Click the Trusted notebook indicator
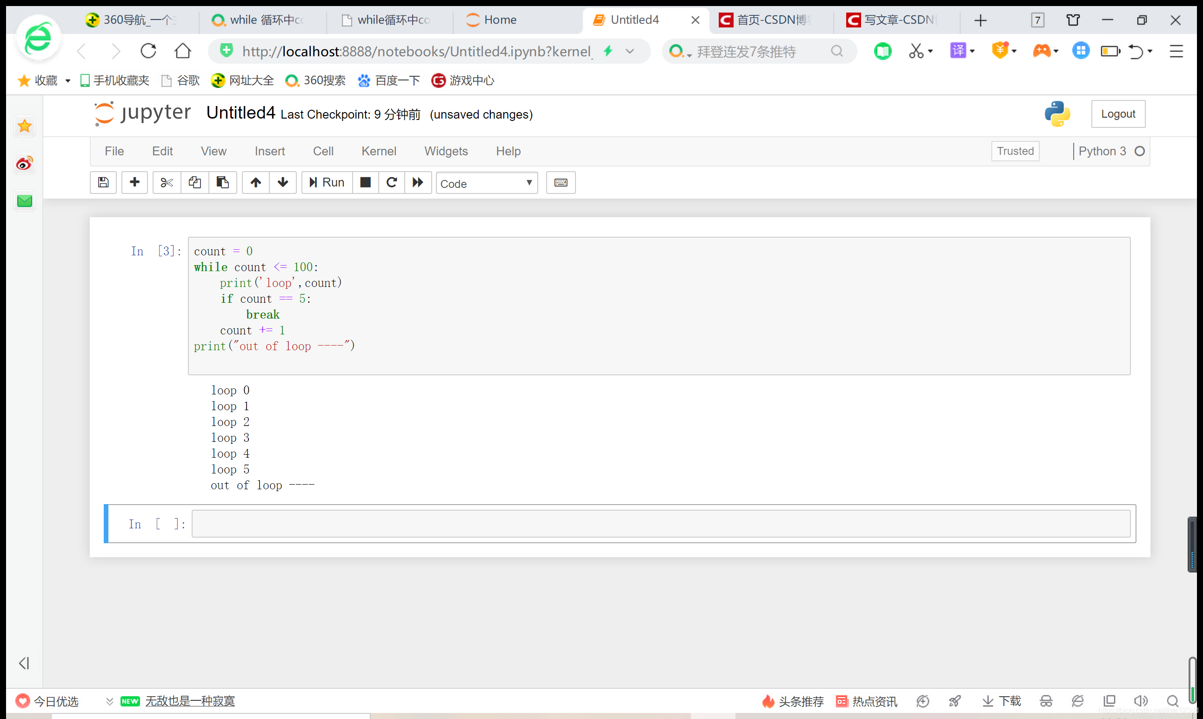The image size is (1203, 719). [1015, 151]
